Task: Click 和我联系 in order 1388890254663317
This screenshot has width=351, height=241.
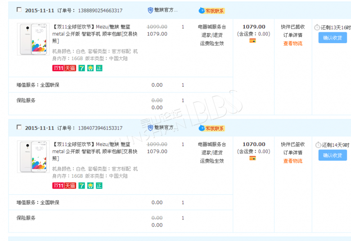Action: [212, 11]
